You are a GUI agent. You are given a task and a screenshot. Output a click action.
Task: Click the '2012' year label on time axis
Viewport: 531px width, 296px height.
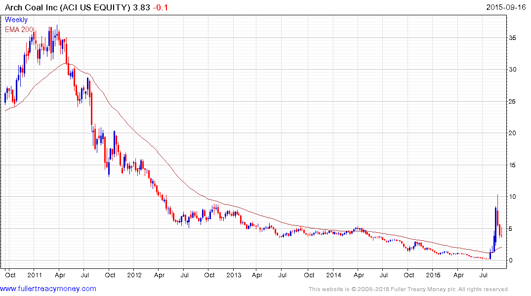(134, 275)
